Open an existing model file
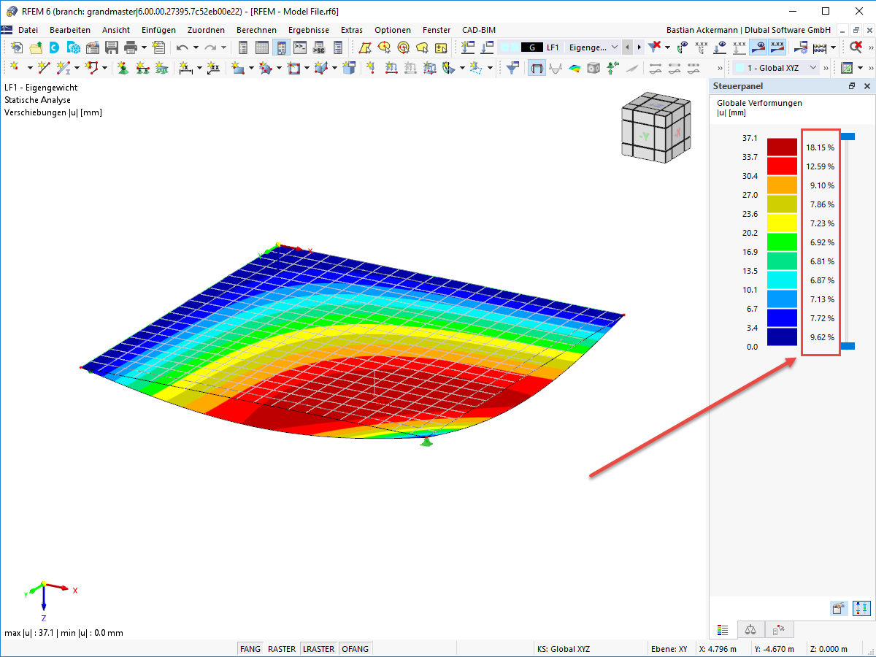The image size is (876, 657). pos(36,47)
